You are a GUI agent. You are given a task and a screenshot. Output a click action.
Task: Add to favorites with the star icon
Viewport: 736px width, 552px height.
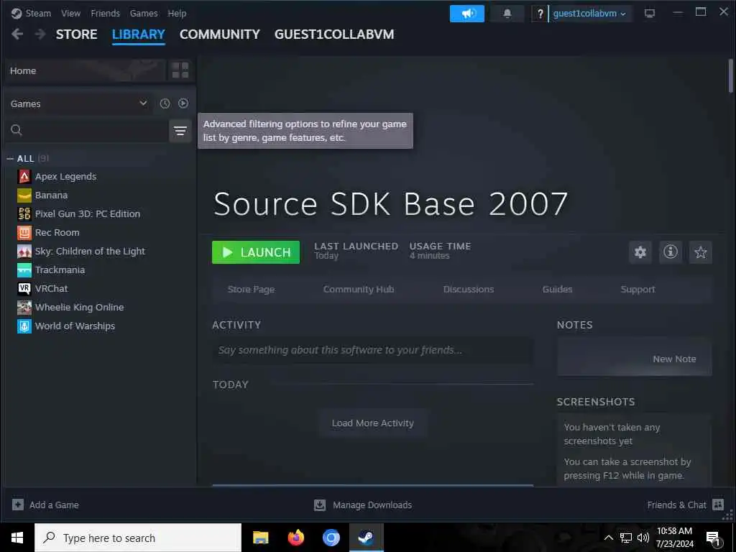pyautogui.click(x=700, y=252)
